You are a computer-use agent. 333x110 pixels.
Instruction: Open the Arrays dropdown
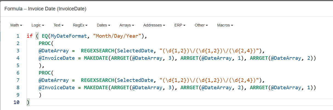[x=127, y=25]
